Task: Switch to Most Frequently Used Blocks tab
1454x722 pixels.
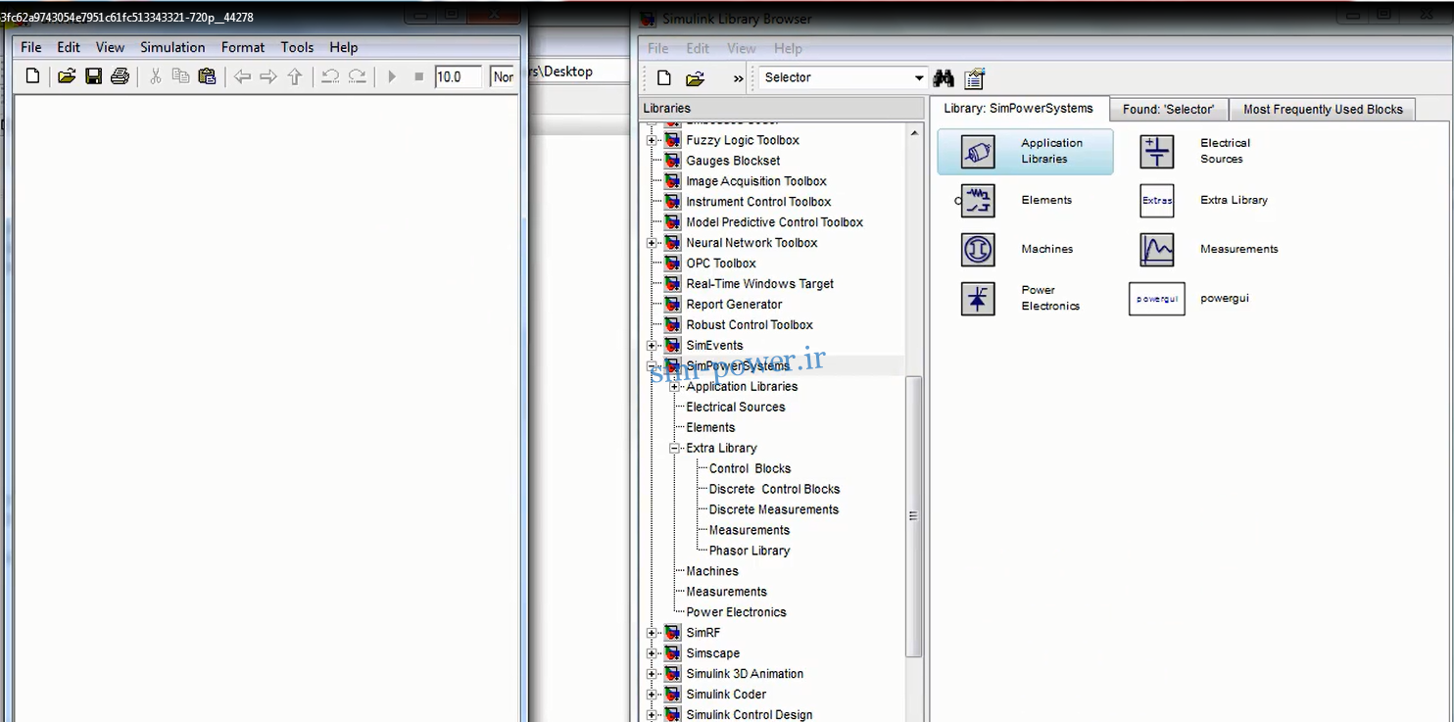Action: pos(1323,110)
